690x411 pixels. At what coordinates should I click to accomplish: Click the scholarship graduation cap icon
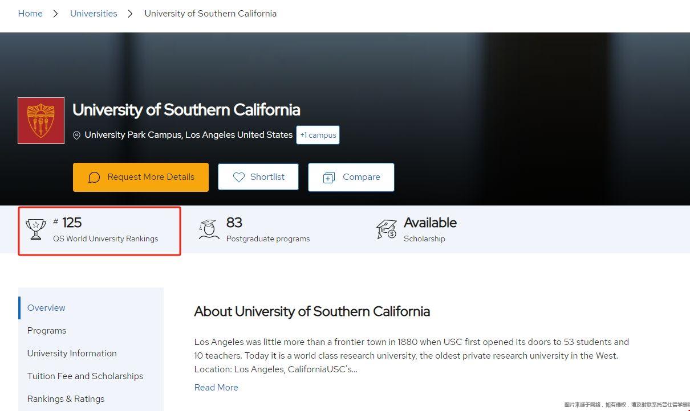387,229
